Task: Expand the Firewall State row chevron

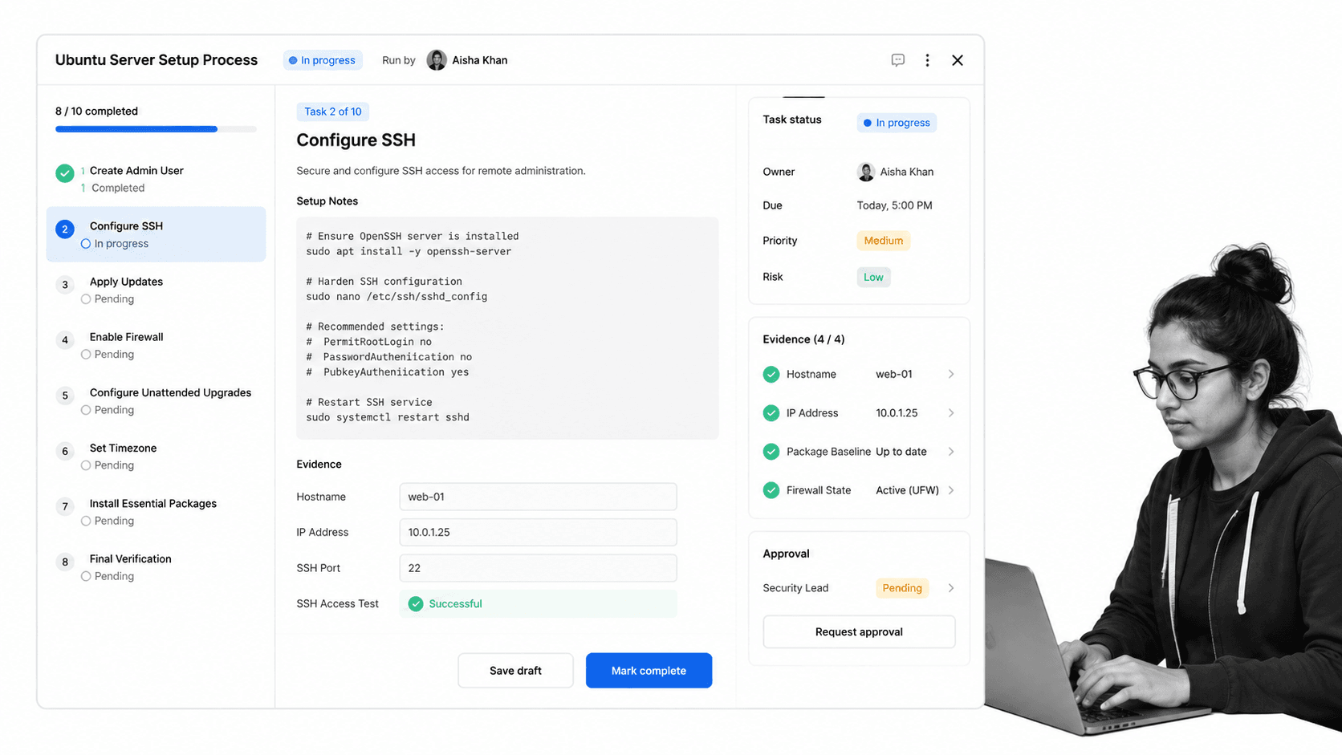Action: click(x=951, y=490)
